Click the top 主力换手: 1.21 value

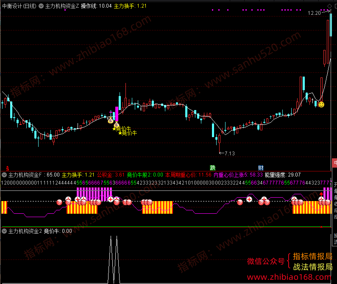[x=130, y=6]
